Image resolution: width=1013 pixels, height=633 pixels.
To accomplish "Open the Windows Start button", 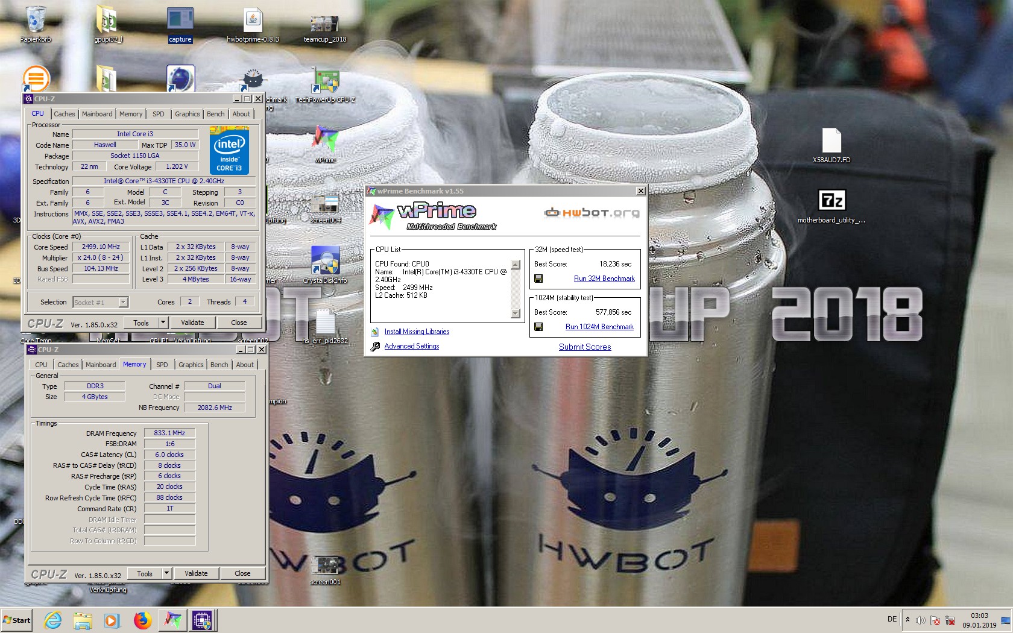I will (16, 620).
